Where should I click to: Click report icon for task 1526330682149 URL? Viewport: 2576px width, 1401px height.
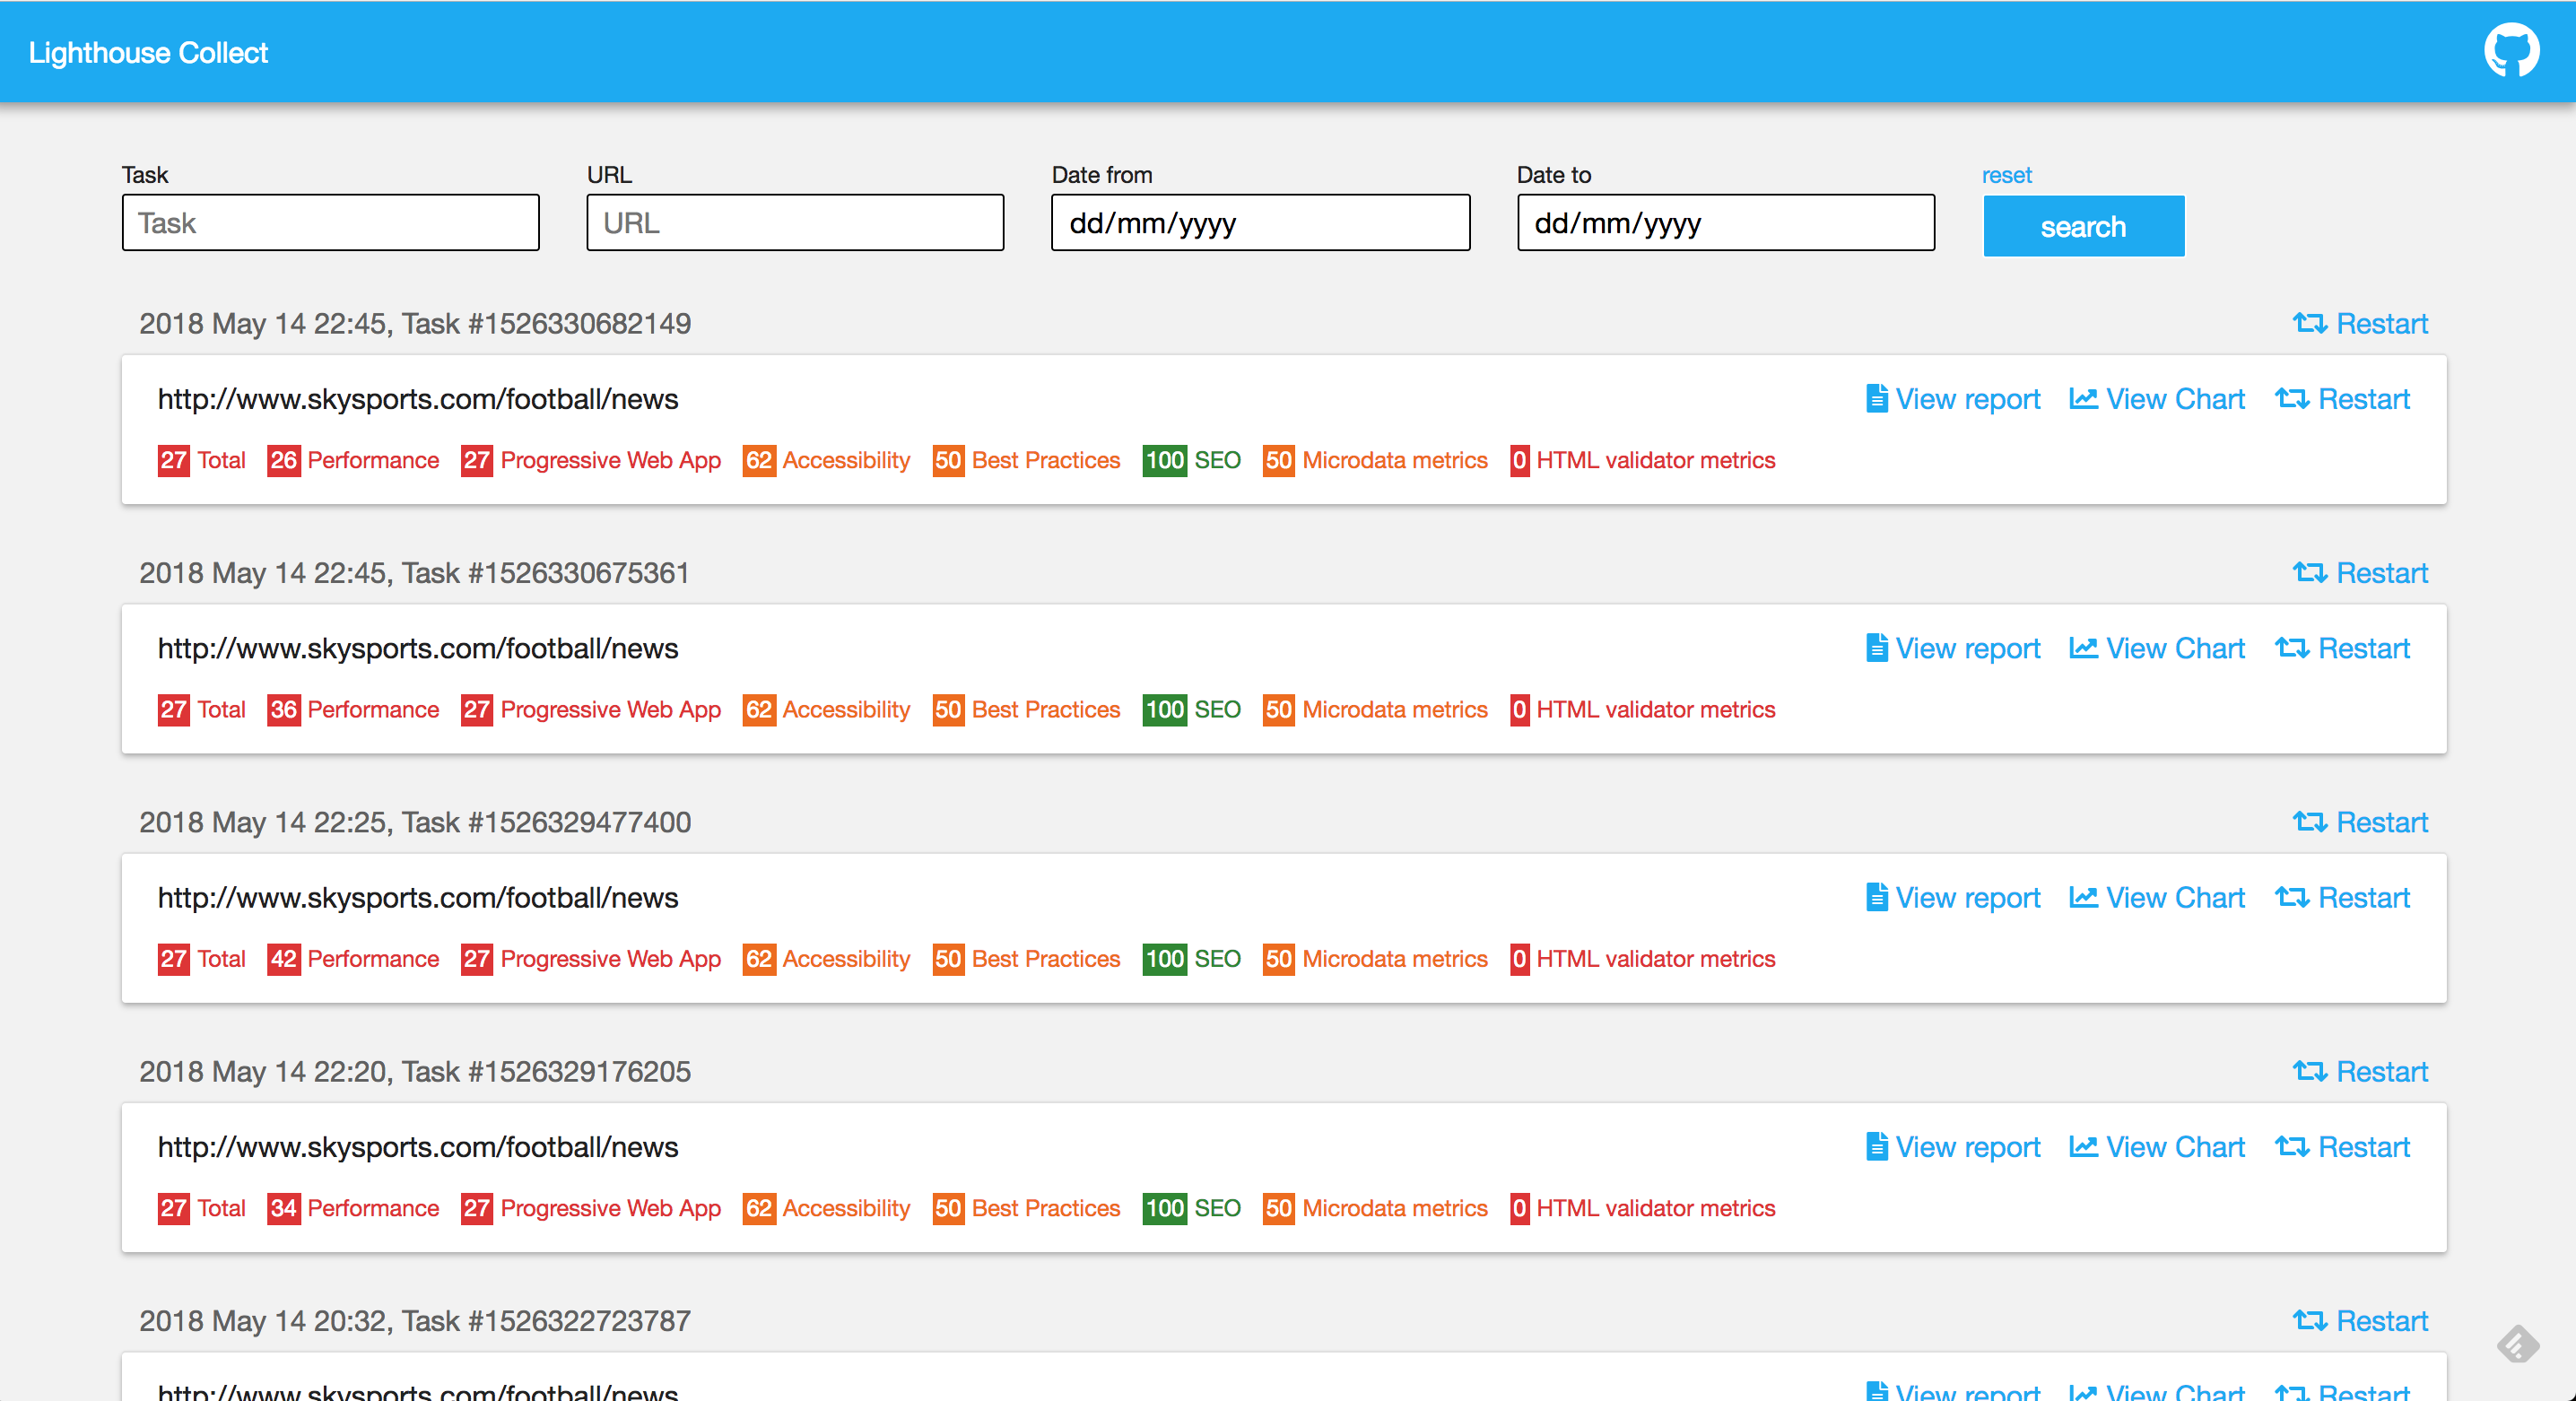pyautogui.click(x=1876, y=399)
